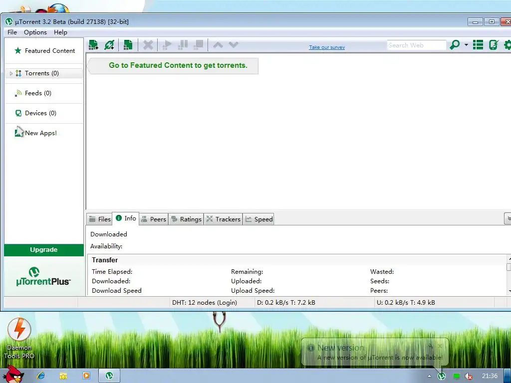Select Torrents (0) in the sidebar
Viewport: 511px width, 383px height.
(x=42, y=73)
